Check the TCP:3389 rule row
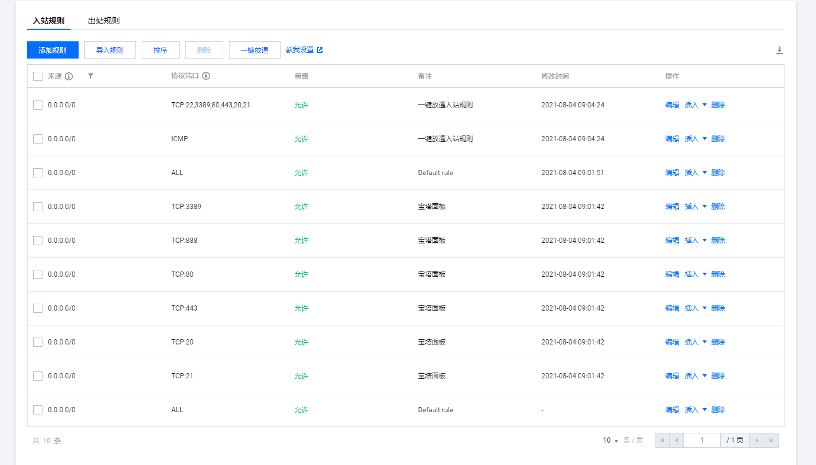The height and width of the screenshot is (465, 816). tap(38, 207)
